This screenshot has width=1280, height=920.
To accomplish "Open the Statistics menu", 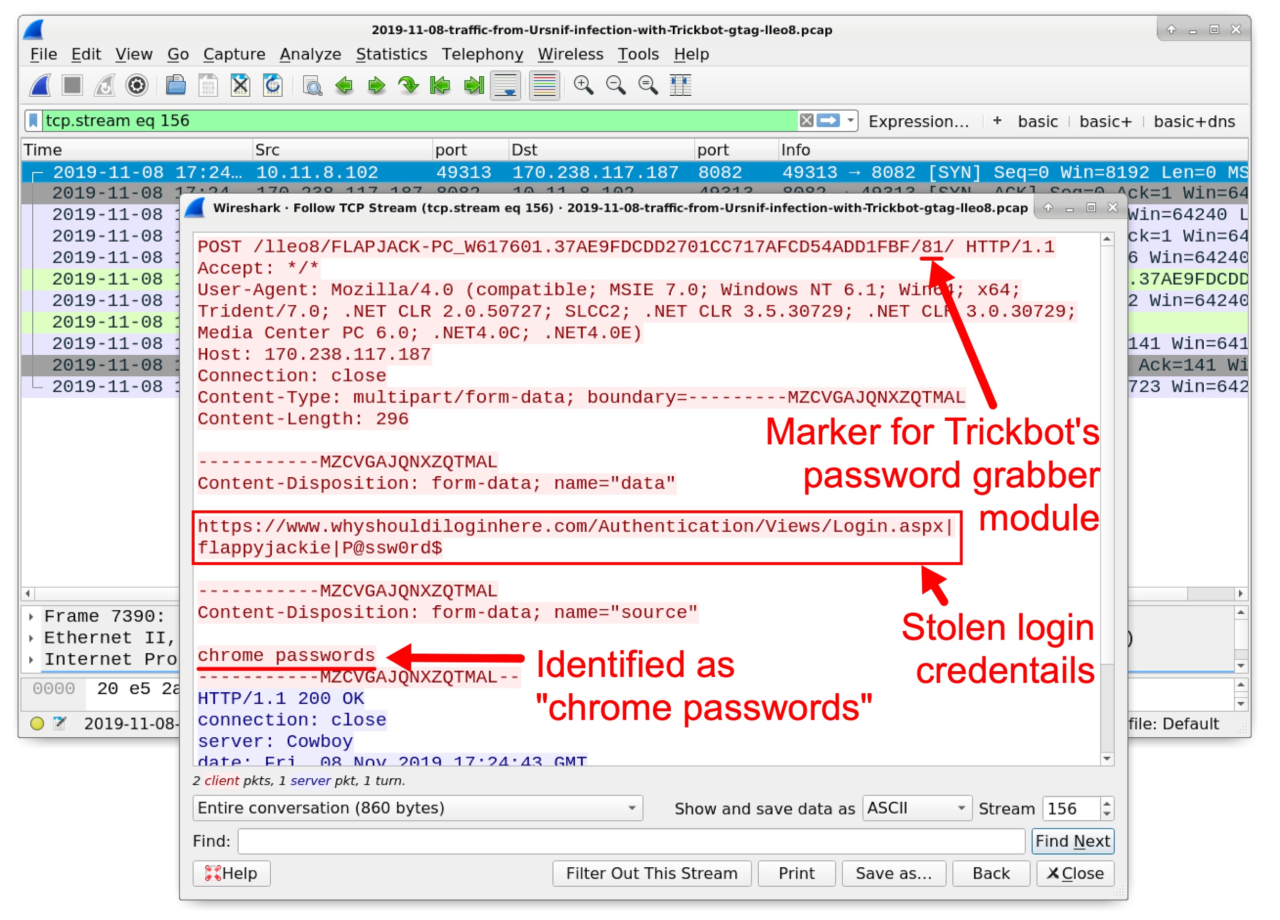I will pyautogui.click(x=391, y=54).
